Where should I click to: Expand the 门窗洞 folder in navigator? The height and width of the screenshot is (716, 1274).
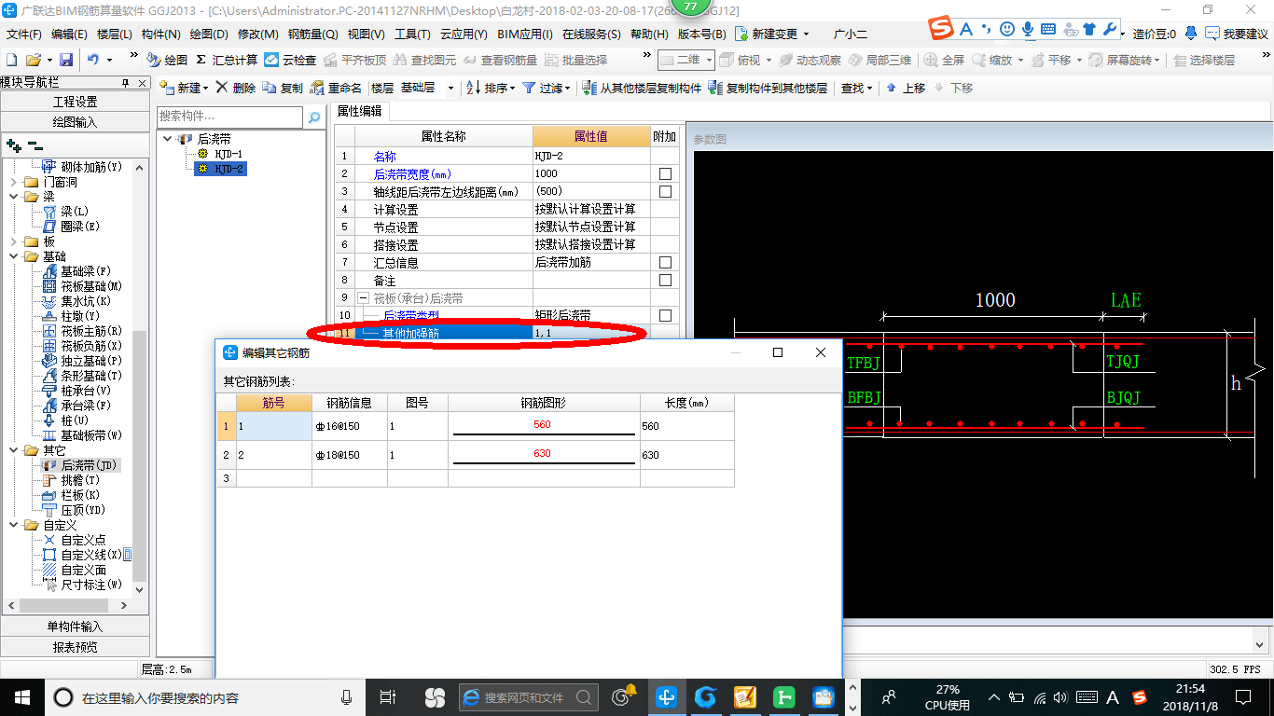14,182
